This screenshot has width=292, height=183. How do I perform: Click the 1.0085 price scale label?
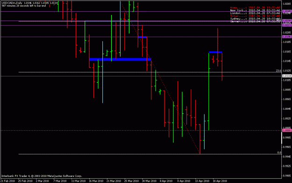pos(287,90)
